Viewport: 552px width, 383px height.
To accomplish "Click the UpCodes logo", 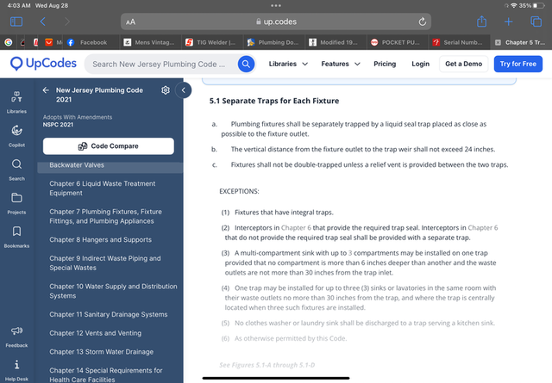I will tap(43, 64).
